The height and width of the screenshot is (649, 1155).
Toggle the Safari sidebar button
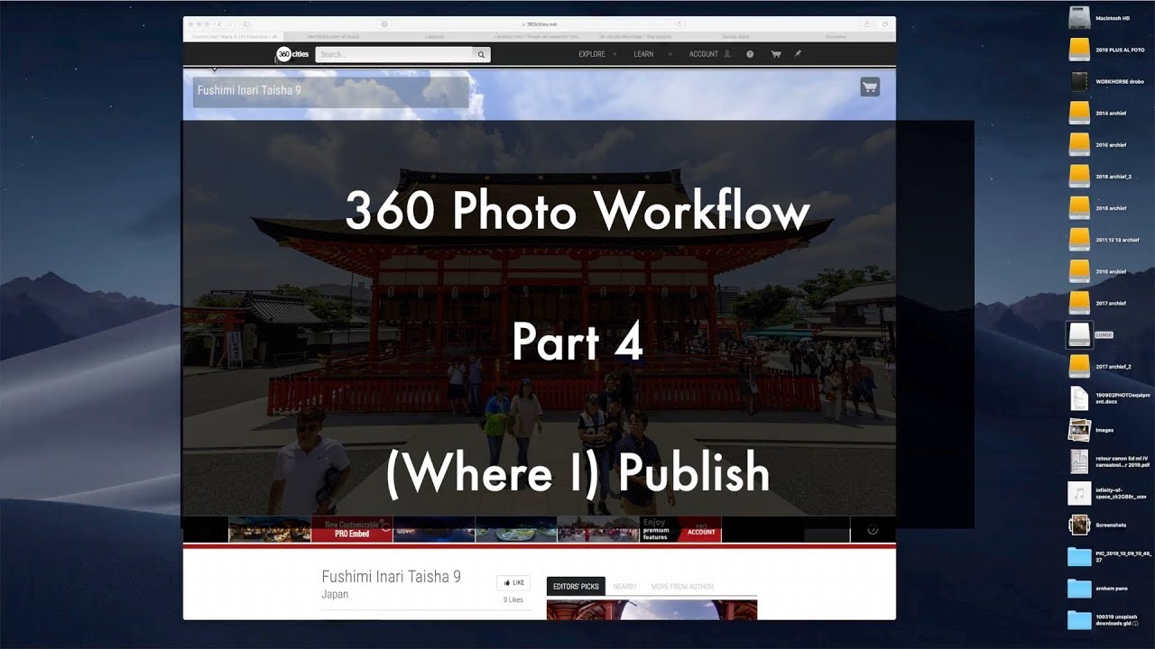tap(246, 23)
